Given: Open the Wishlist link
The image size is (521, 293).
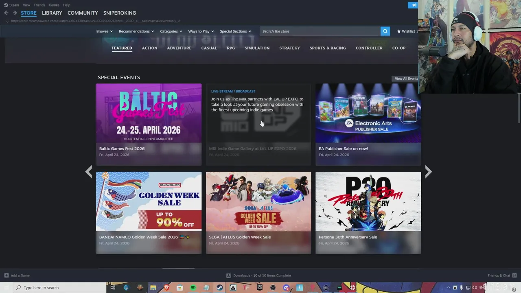Looking at the screenshot, I should pyautogui.click(x=407, y=31).
